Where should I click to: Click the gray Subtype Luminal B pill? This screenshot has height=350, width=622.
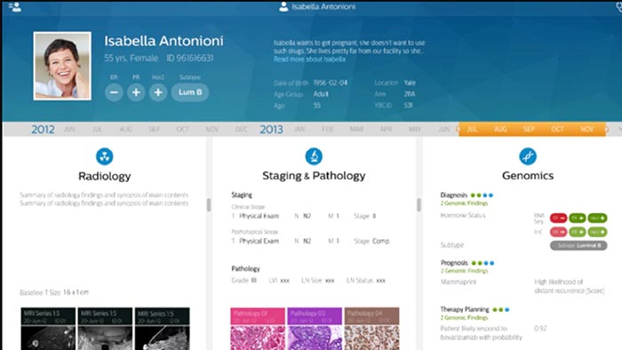coord(578,245)
